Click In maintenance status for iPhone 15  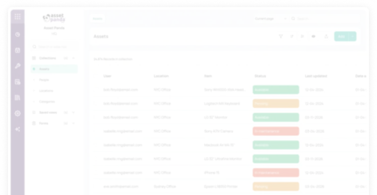276,173
